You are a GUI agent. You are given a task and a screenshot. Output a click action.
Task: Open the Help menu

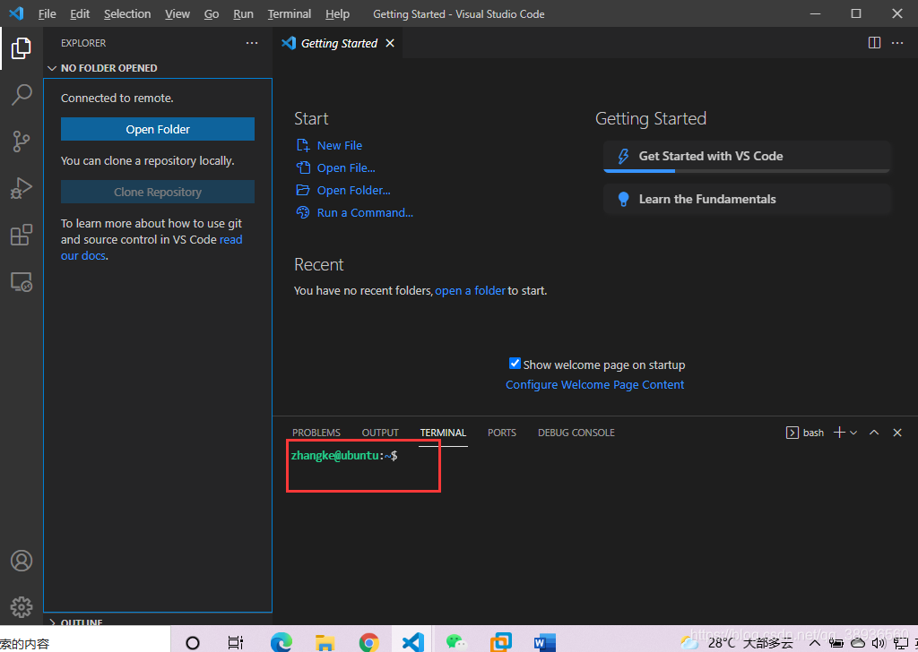pos(337,13)
